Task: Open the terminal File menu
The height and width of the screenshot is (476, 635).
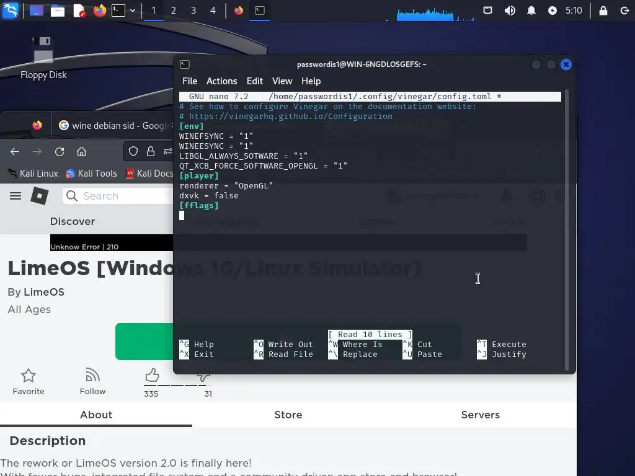Action: click(190, 81)
